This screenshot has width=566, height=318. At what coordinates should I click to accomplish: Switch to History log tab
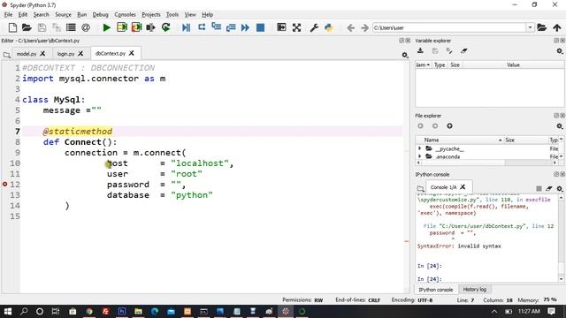pyautogui.click(x=474, y=289)
